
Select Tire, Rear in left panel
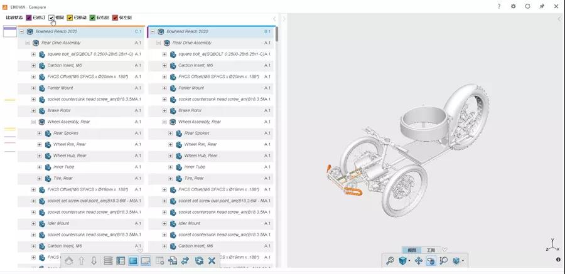[x=63, y=178]
